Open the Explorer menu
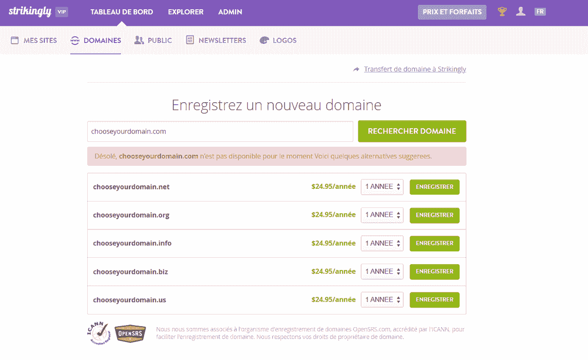 click(186, 12)
